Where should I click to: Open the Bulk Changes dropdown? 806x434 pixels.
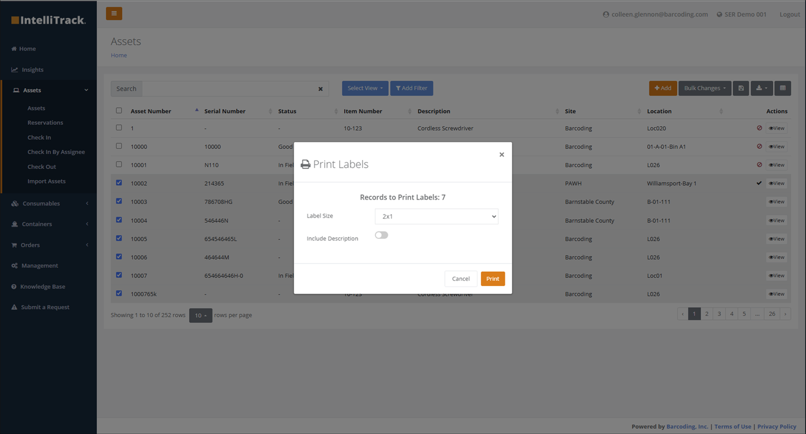click(705, 88)
